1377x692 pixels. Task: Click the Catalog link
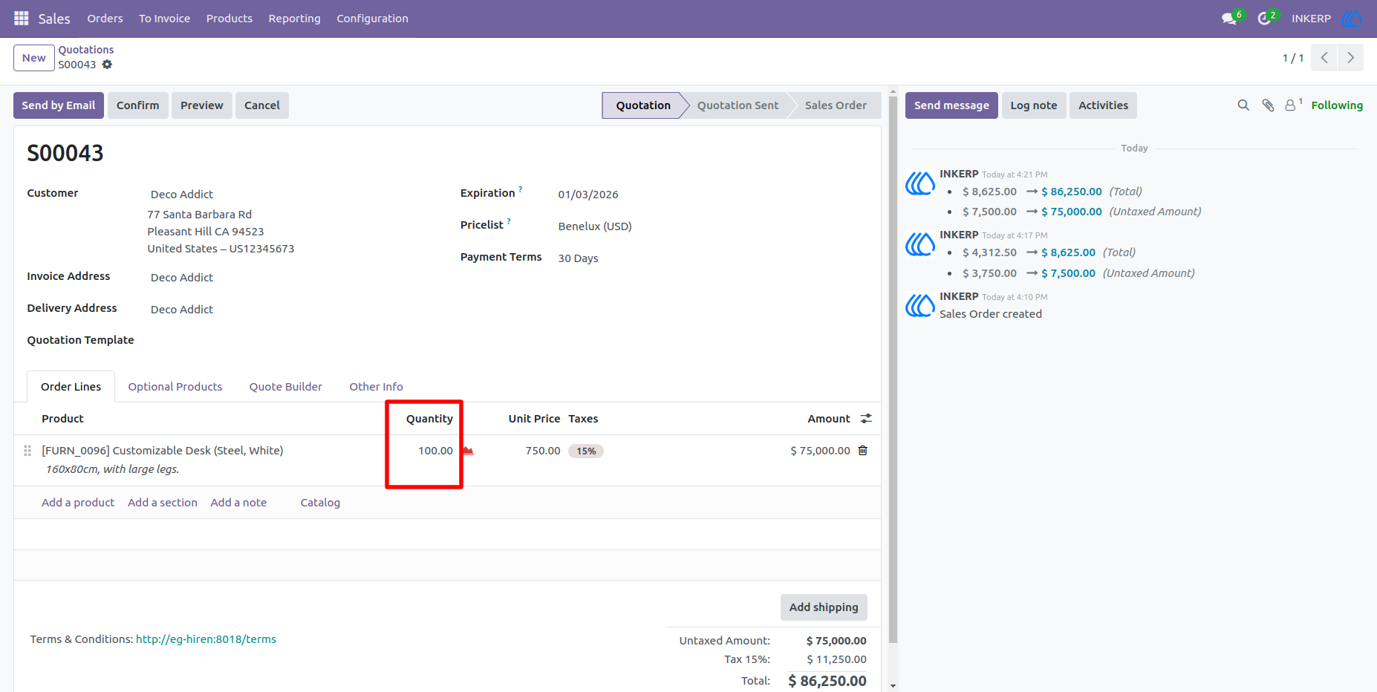[x=320, y=503]
